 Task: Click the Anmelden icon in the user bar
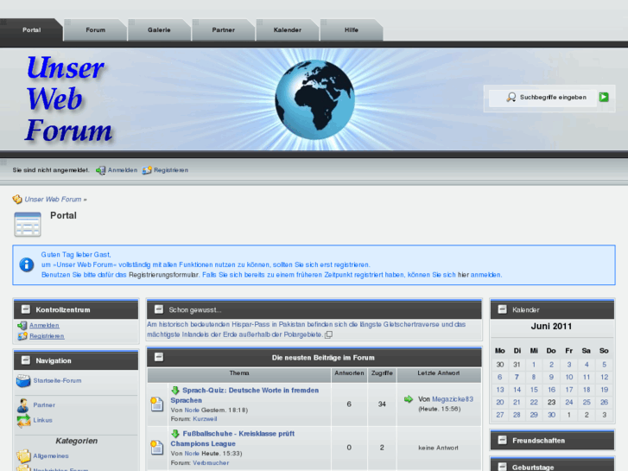pyautogui.click(x=100, y=170)
